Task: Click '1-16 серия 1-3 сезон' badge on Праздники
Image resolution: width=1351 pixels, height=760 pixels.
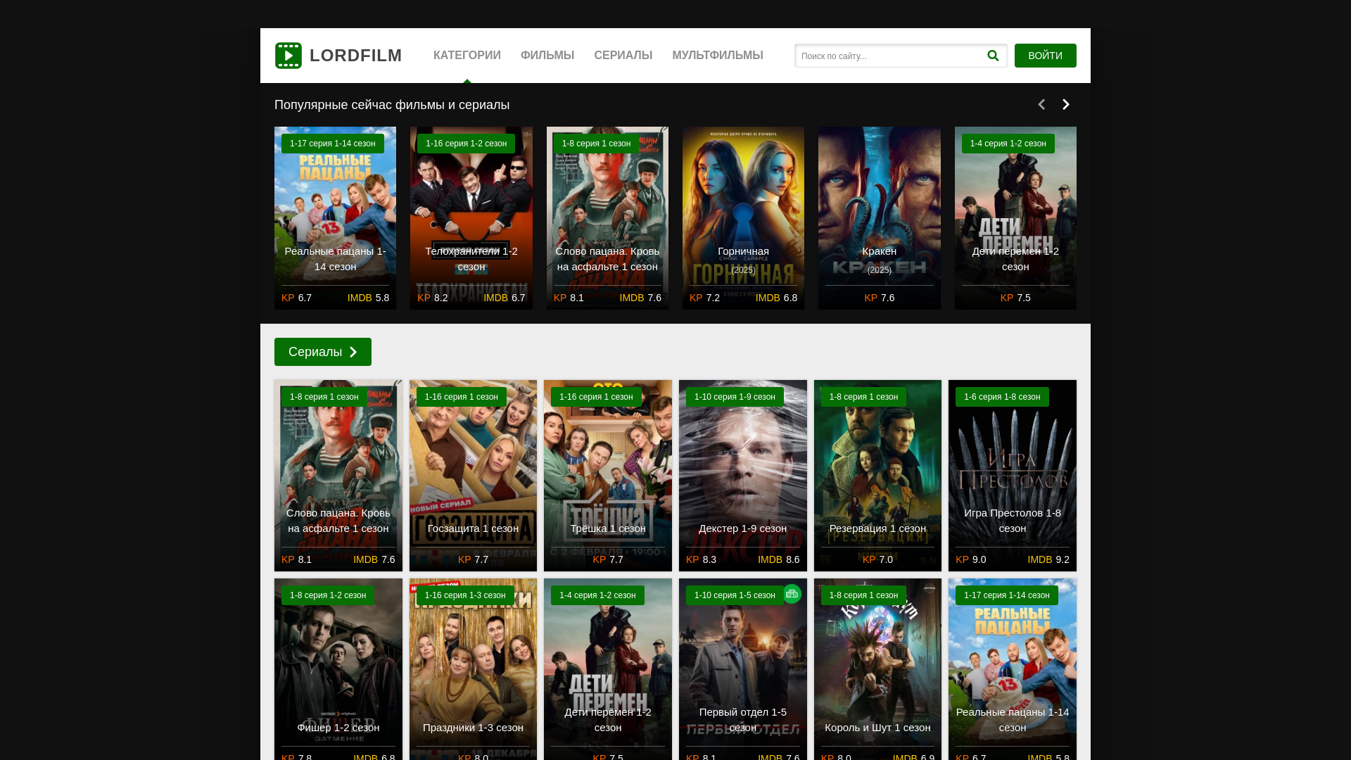Action: (465, 595)
